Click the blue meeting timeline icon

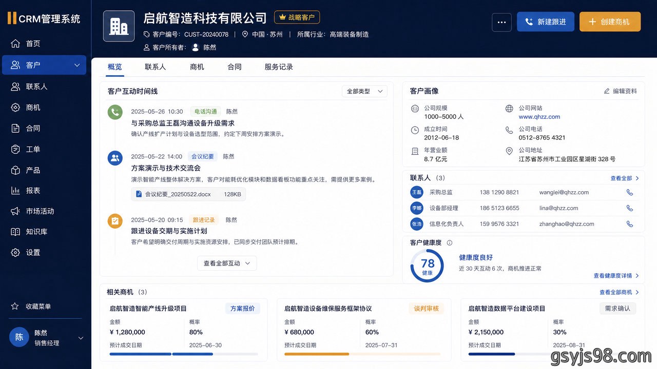(x=115, y=158)
